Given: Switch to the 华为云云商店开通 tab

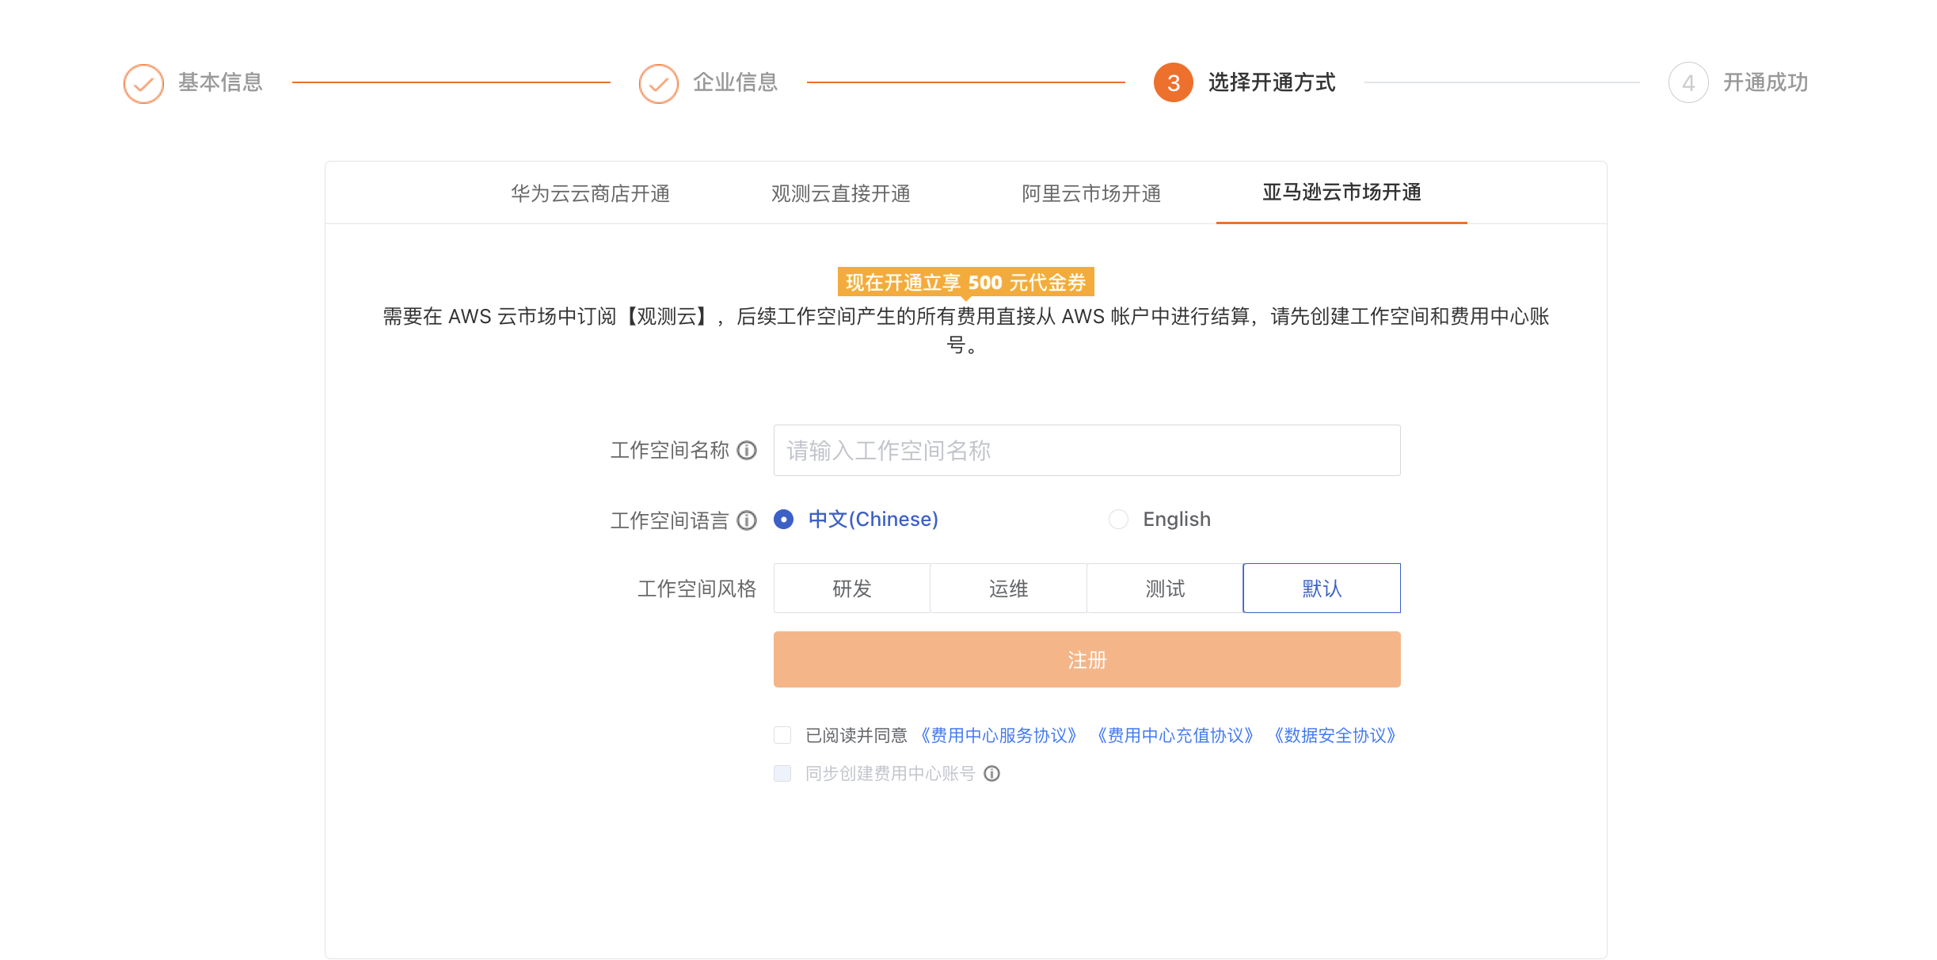Looking at the screenshot, I should coord(590,193).
